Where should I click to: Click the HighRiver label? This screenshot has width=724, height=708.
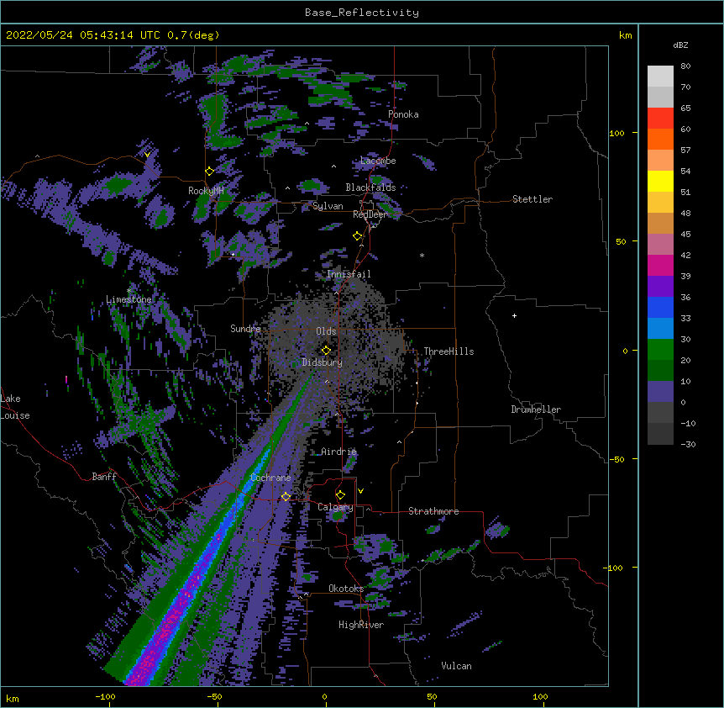click(x=361, y=625)
